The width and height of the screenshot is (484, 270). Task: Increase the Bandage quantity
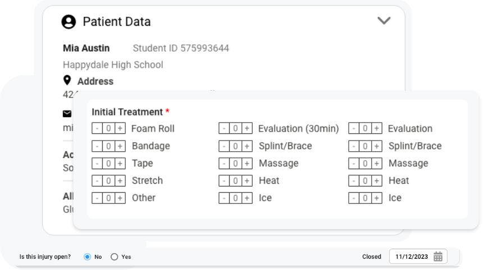tap(120, 146)
